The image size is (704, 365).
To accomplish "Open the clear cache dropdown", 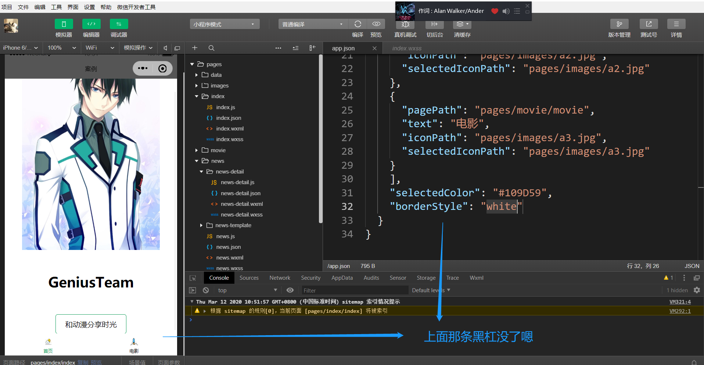I will click(x=462, y=24).
